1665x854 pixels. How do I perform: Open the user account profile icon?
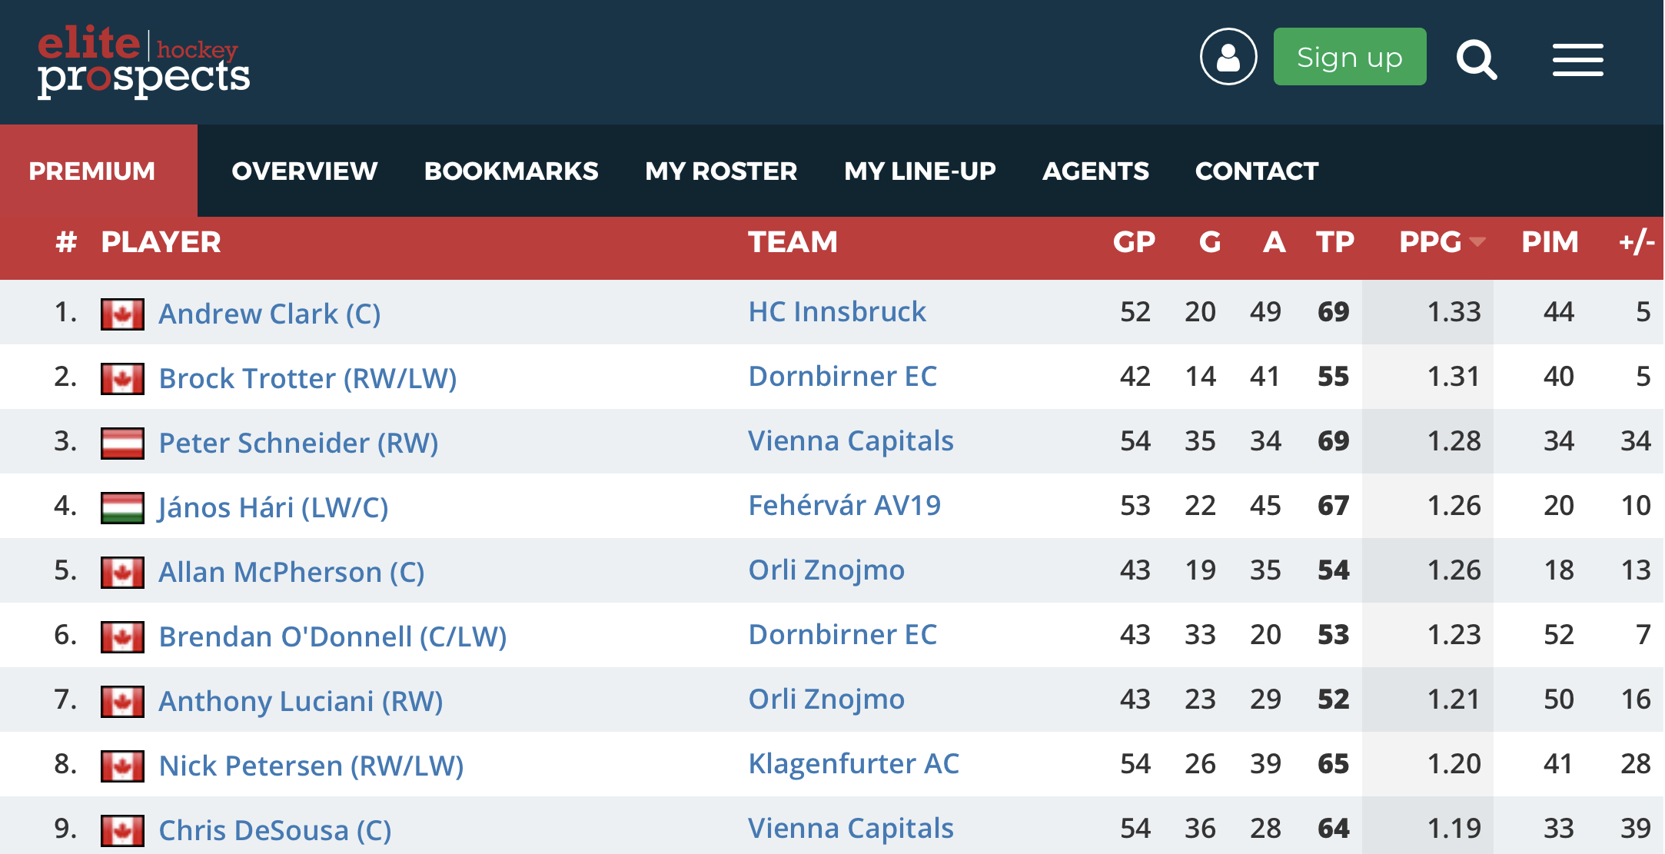click(1228, 57)
